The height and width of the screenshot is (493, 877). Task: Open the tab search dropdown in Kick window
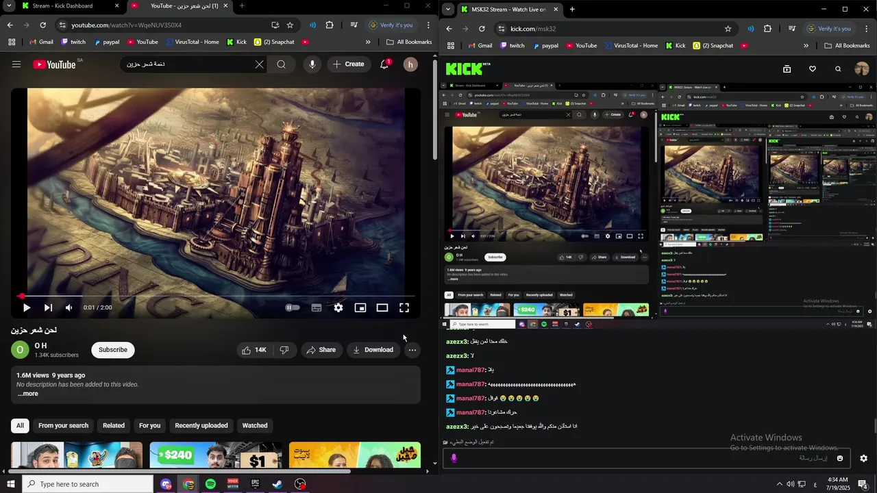click(x=448, y=10)
